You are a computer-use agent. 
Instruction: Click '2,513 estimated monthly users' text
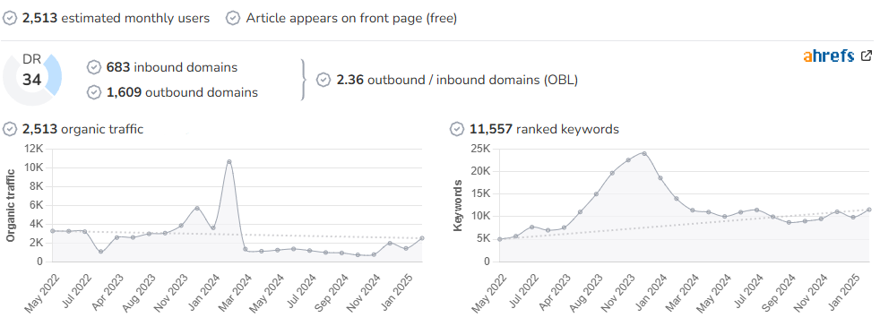click(x=116, y=18)
